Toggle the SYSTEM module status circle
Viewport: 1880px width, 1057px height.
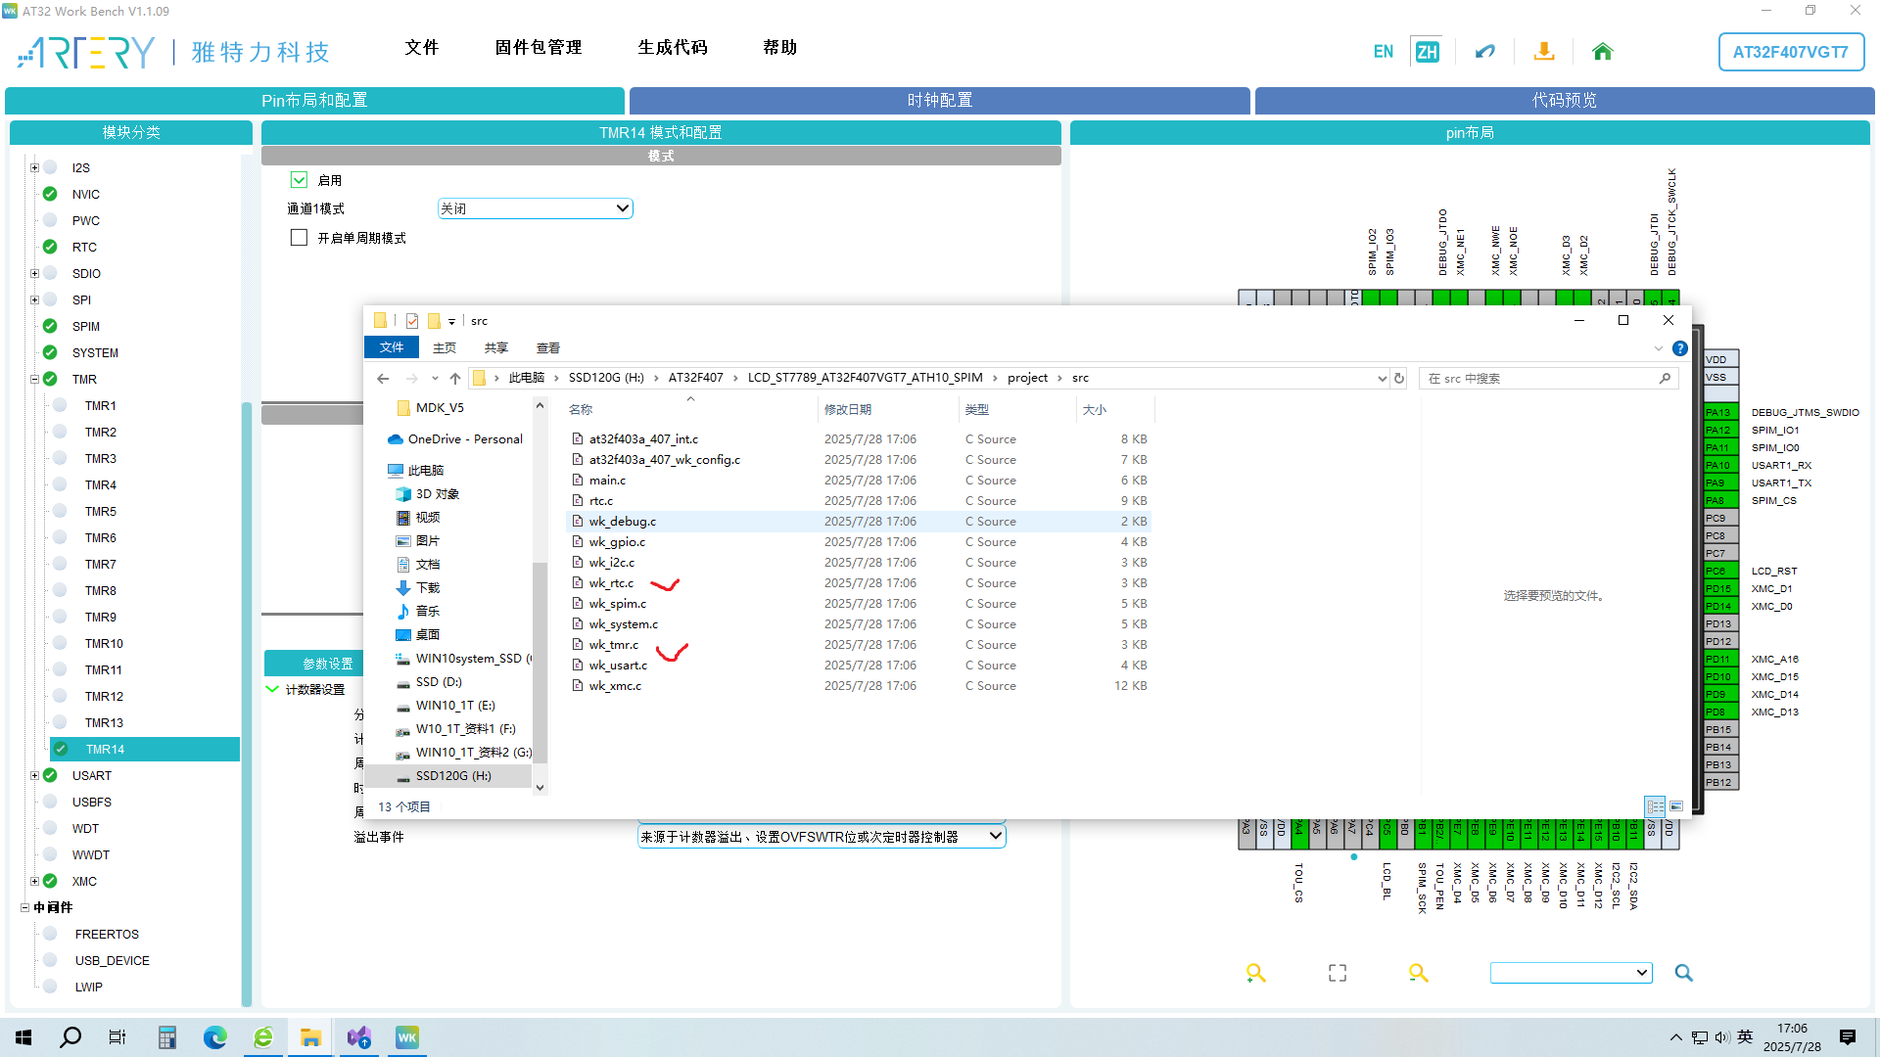50,352
